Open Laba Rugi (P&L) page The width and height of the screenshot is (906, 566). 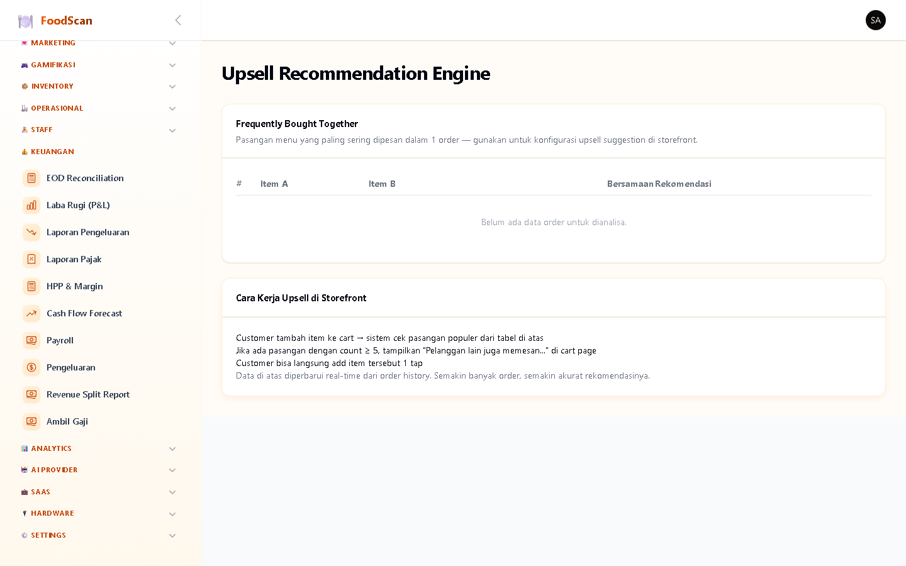tap(101, 205)
